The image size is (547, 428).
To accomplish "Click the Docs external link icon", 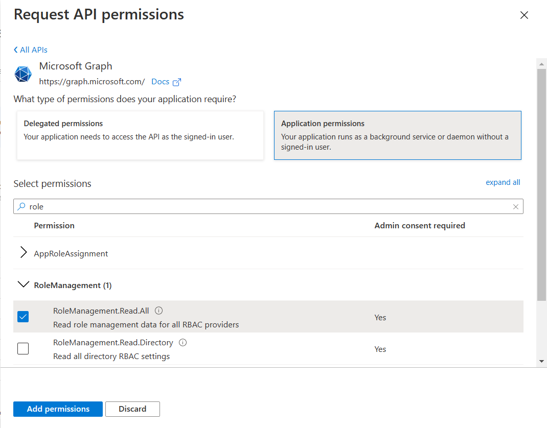I will point(177,82).
